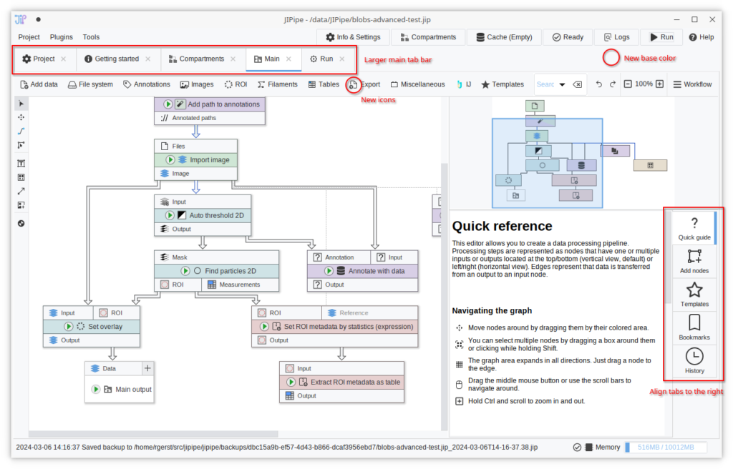
Task: Activate the blue curve connection tool
Action: (21, 131)
